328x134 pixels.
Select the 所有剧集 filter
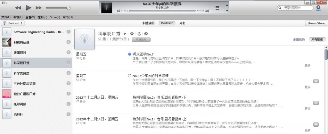[x=317, y=39]
